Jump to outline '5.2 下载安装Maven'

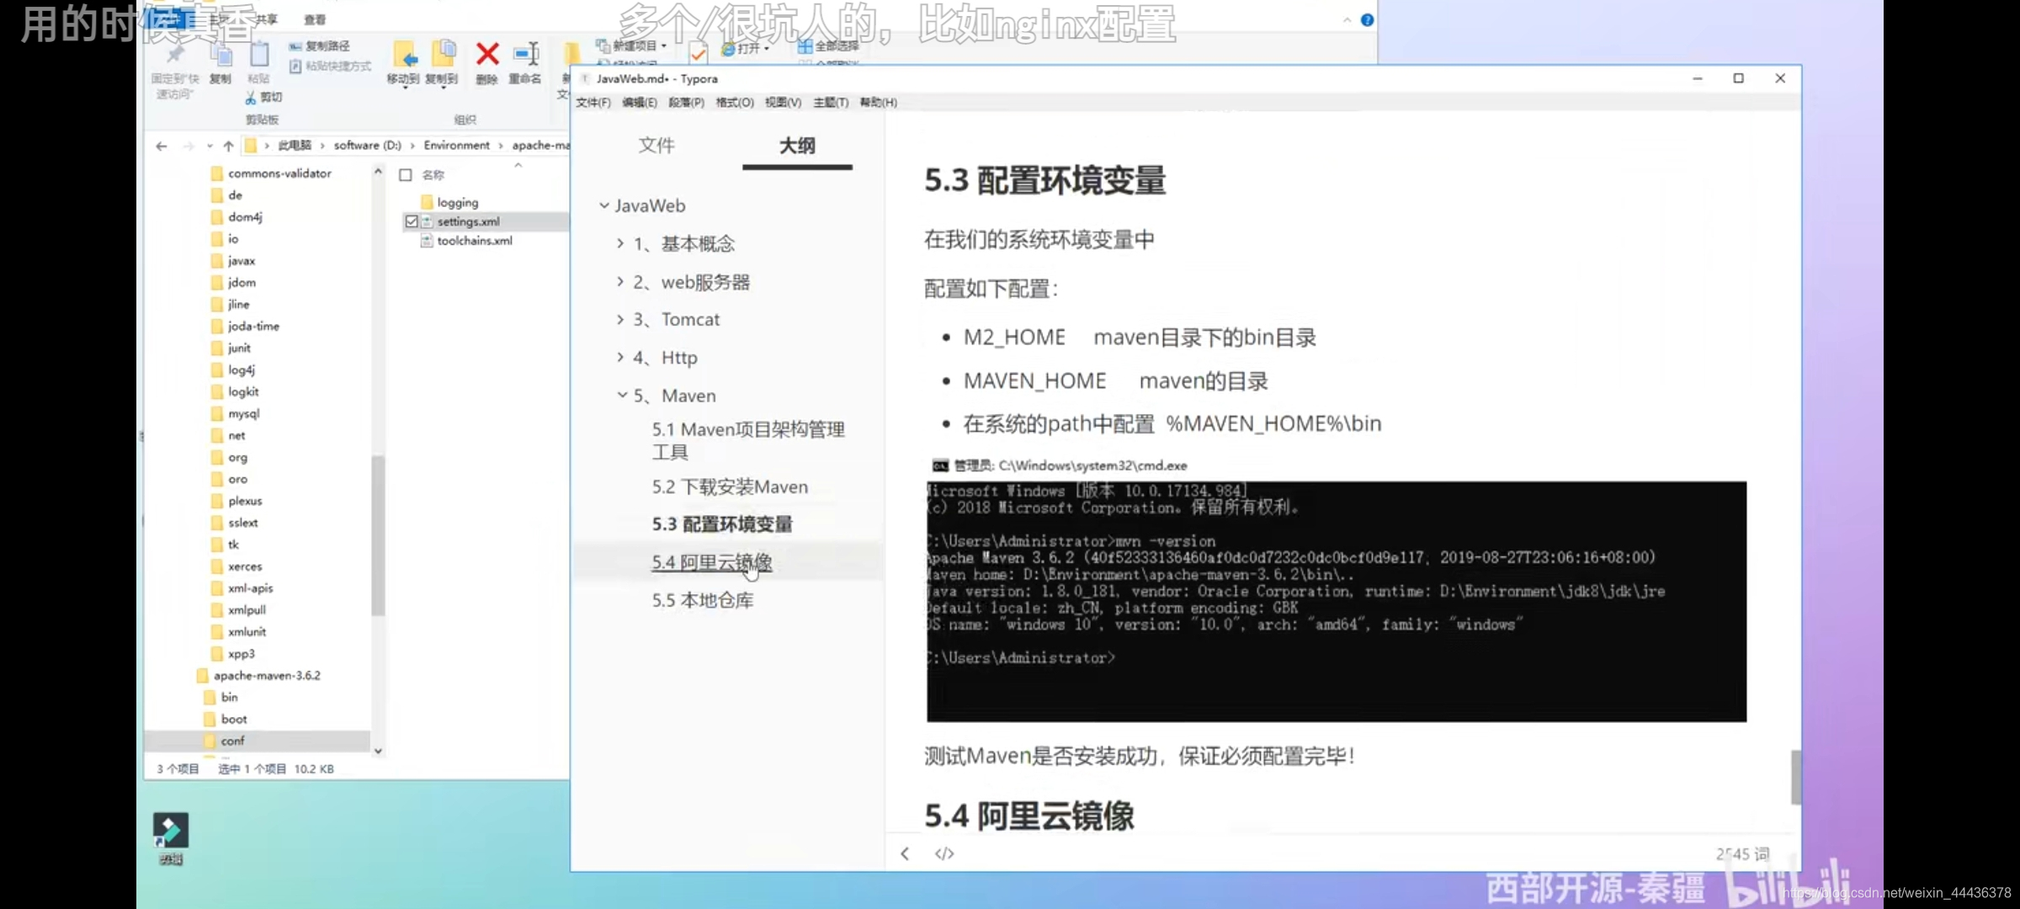point(730,487)
